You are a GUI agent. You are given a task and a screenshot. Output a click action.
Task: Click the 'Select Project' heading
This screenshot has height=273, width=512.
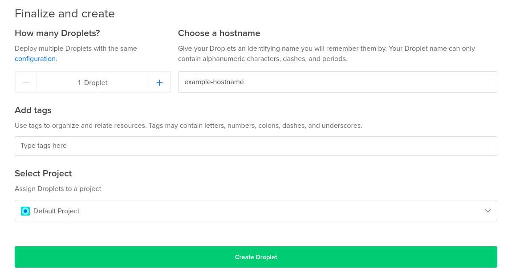[43, 174]
